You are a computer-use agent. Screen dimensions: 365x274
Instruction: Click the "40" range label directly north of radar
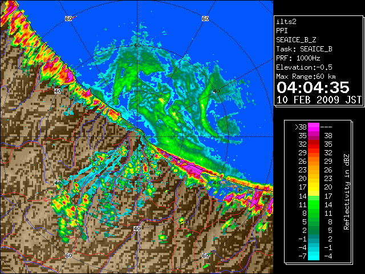(x=137, y=46)
